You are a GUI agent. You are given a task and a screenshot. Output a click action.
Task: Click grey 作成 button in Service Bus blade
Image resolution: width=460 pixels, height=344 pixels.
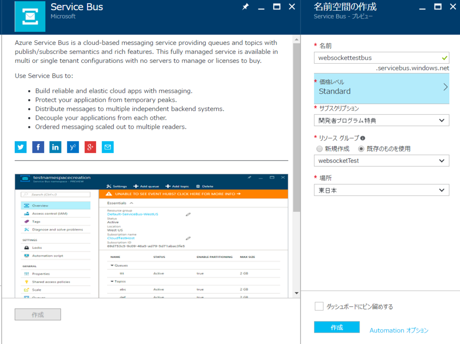point(38,314)
